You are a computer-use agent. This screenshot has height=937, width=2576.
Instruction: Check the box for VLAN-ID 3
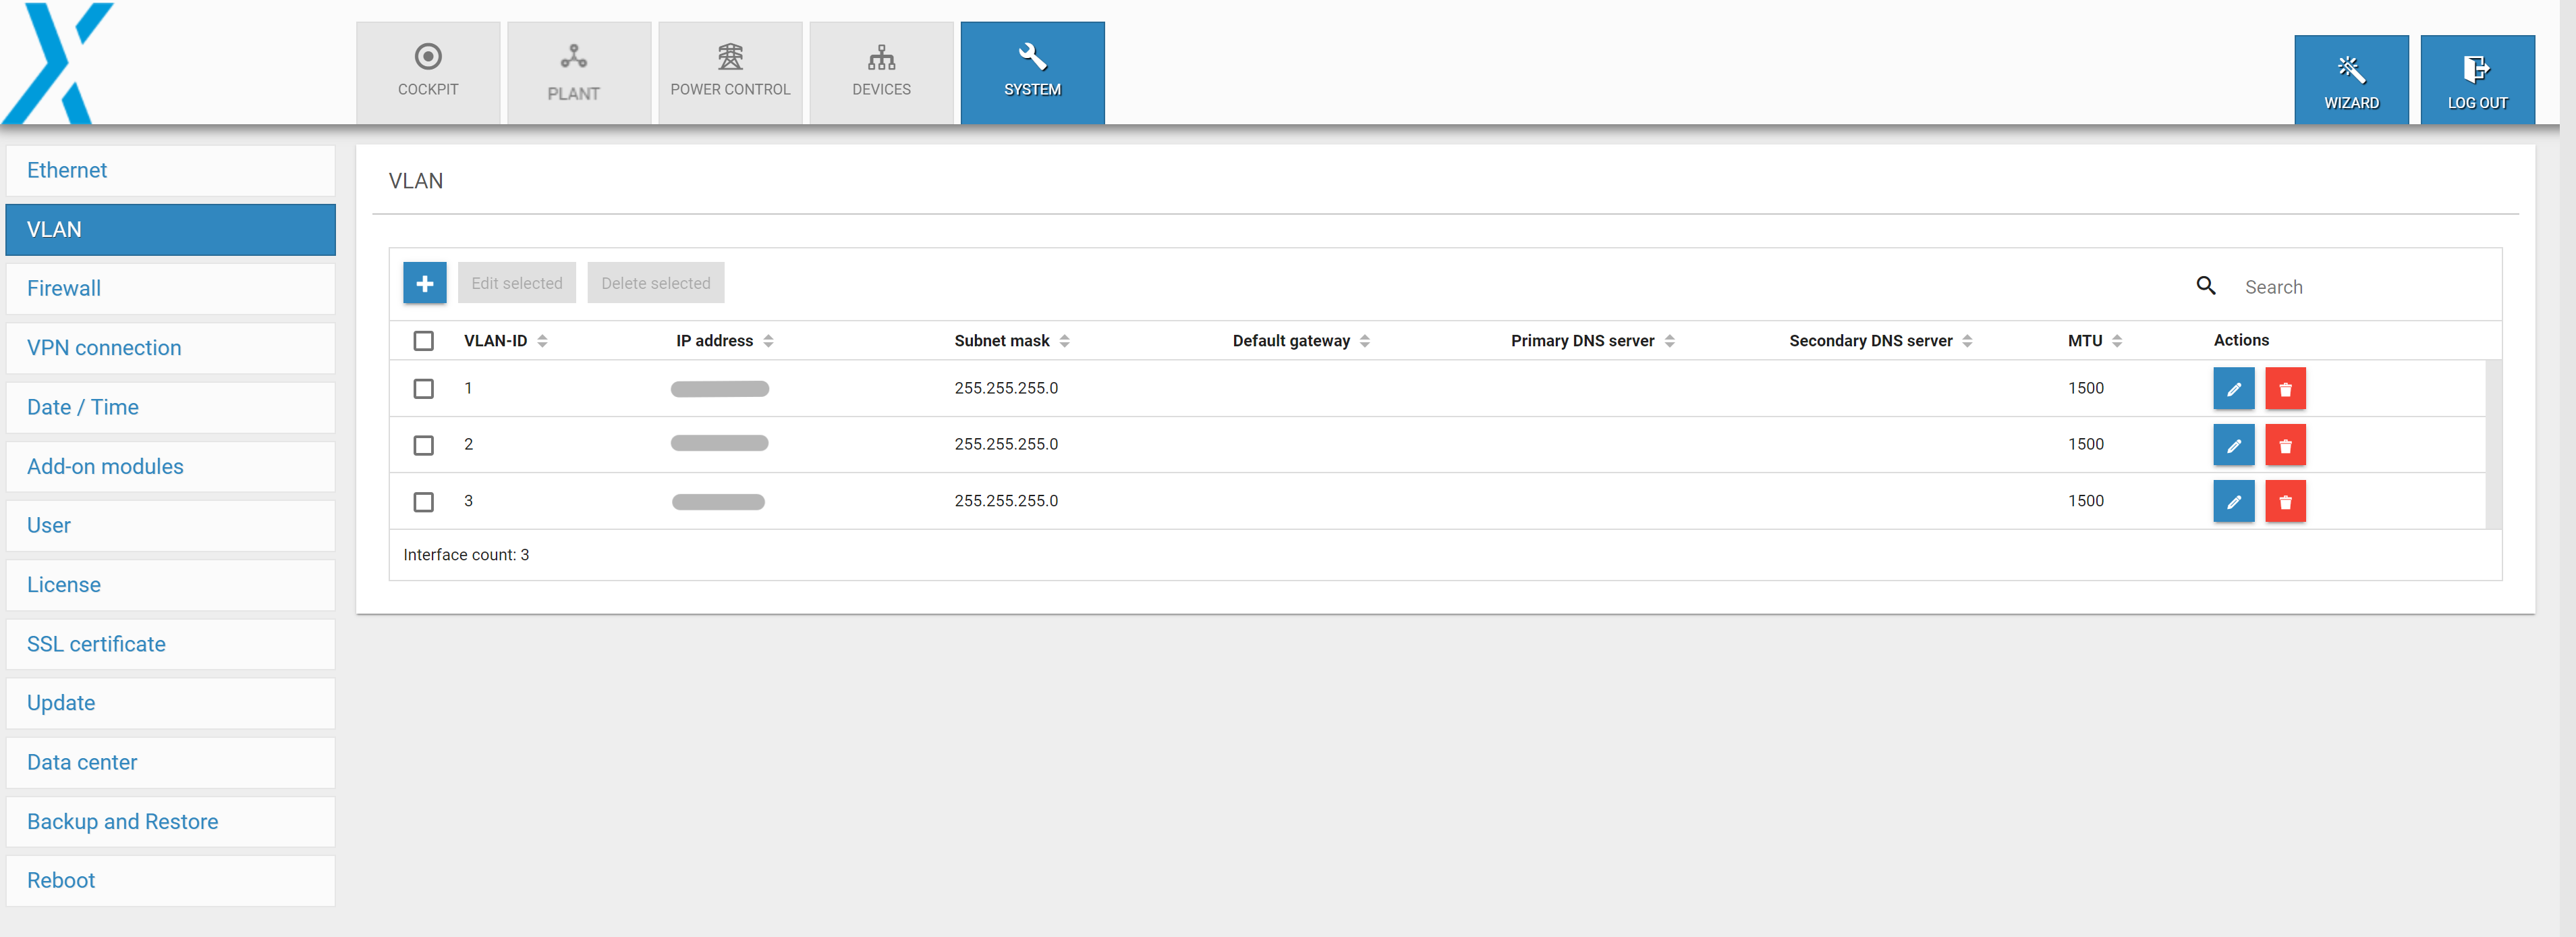[424, 502]
